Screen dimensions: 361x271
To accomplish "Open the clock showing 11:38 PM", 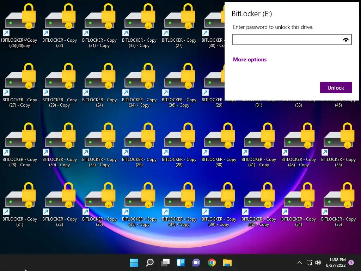I will tap(336, 263).
